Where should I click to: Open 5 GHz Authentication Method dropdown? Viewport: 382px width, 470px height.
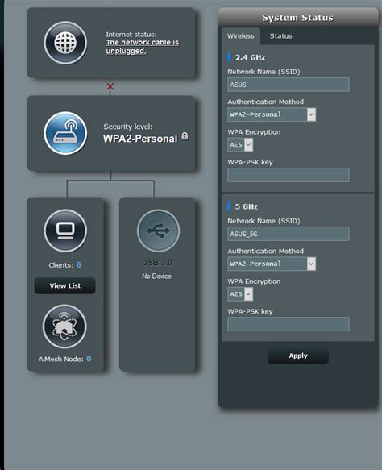272,264
